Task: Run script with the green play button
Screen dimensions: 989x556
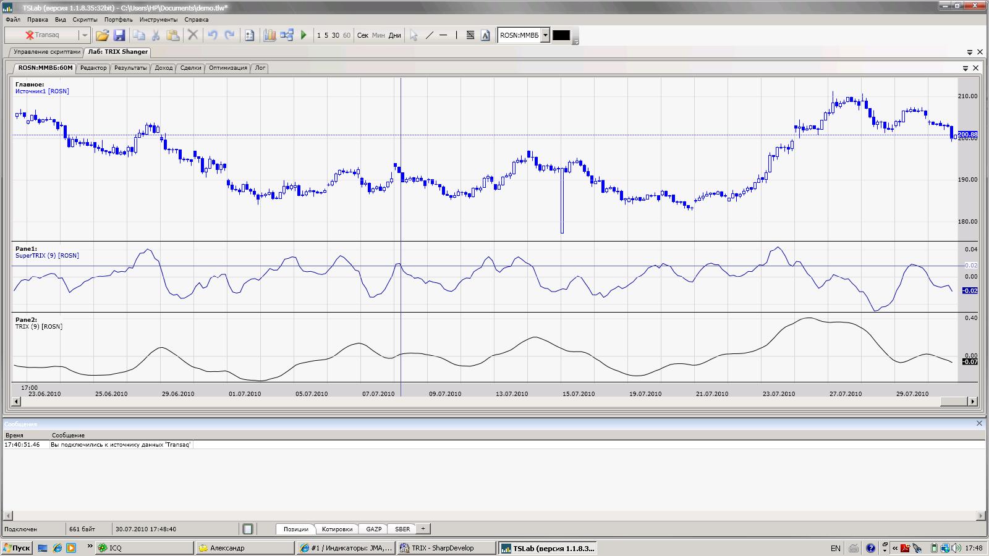Action: (x=303, y=35)
